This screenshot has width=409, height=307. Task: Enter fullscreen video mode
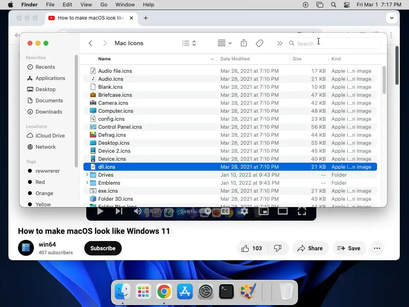(302, 211)
